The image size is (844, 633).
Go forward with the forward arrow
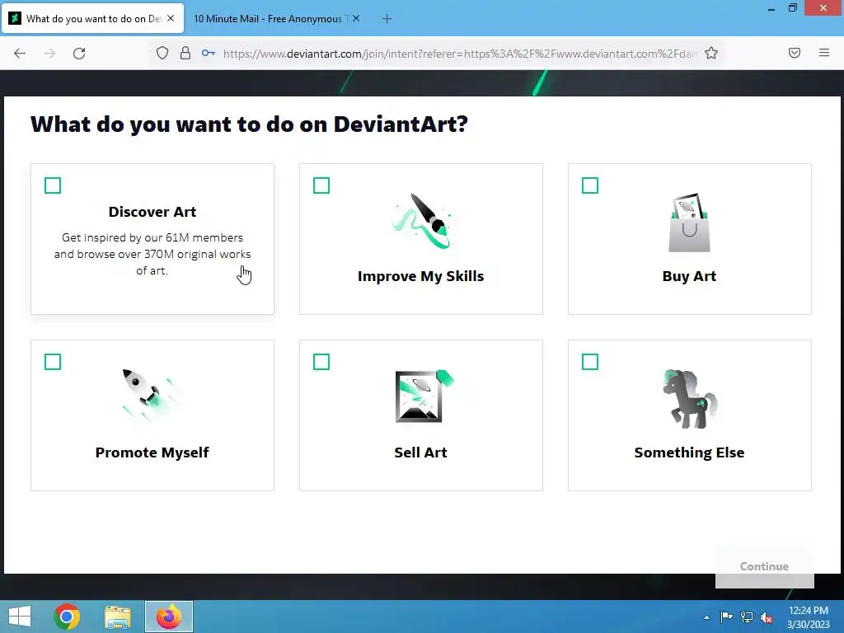point(49,54)
